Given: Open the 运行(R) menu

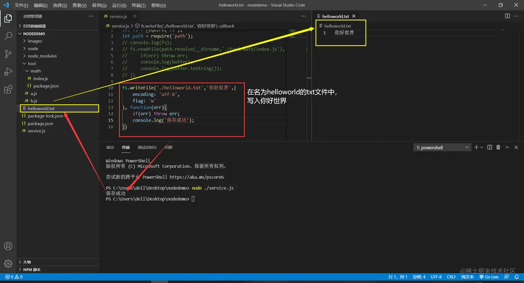Looking at the screenshot, I should (x=119, y=5).
